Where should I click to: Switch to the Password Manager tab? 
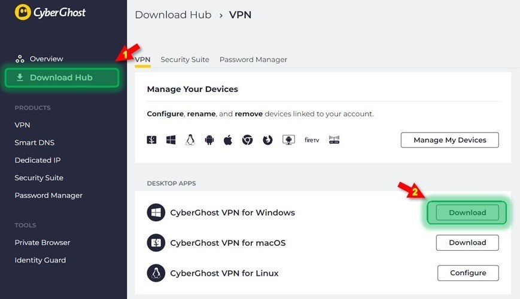253,60
